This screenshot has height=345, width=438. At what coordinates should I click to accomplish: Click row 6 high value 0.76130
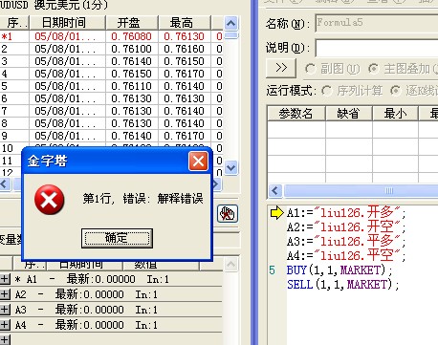click(184, 98)
